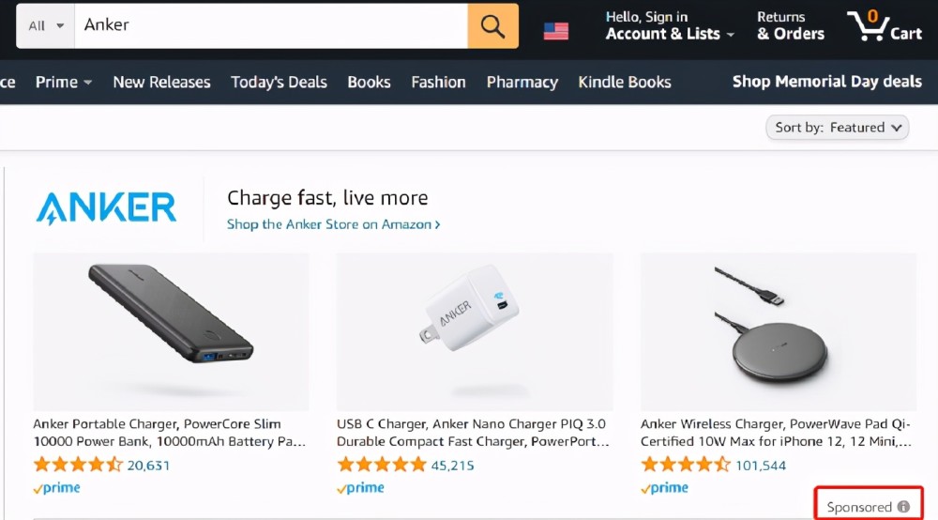Open the All departments search dropdown
This screenshot has height=520, width=938.
point(45,25)
